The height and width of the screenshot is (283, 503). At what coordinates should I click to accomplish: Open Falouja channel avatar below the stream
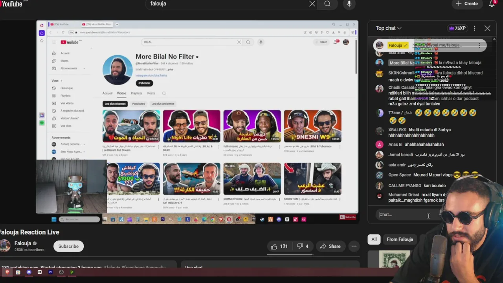click(5, 246)
